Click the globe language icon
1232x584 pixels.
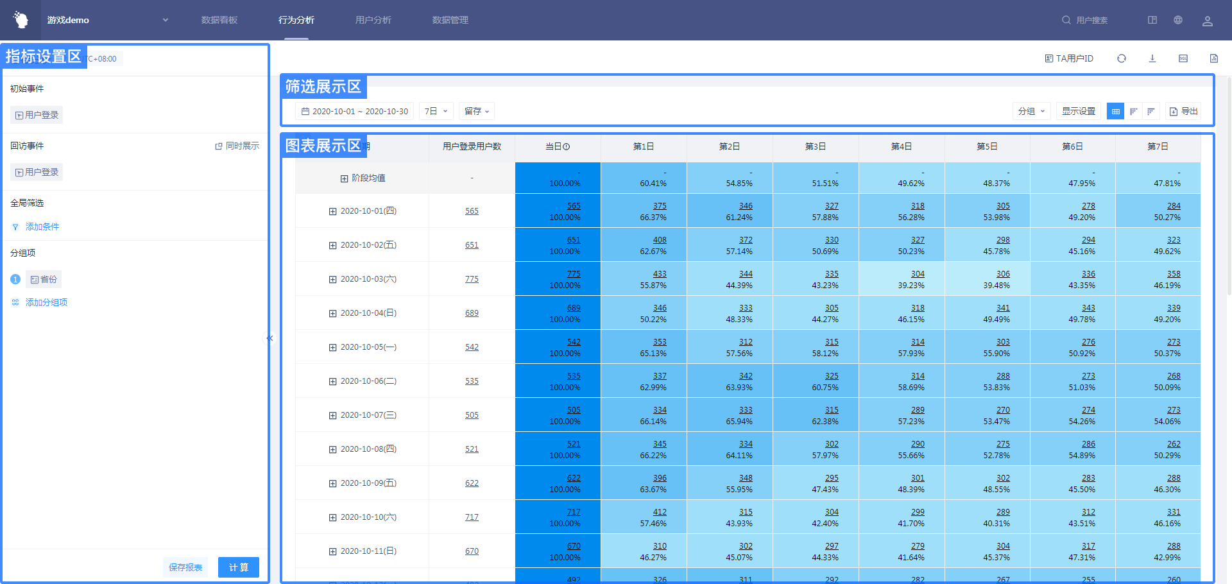tap(1177, 20)
